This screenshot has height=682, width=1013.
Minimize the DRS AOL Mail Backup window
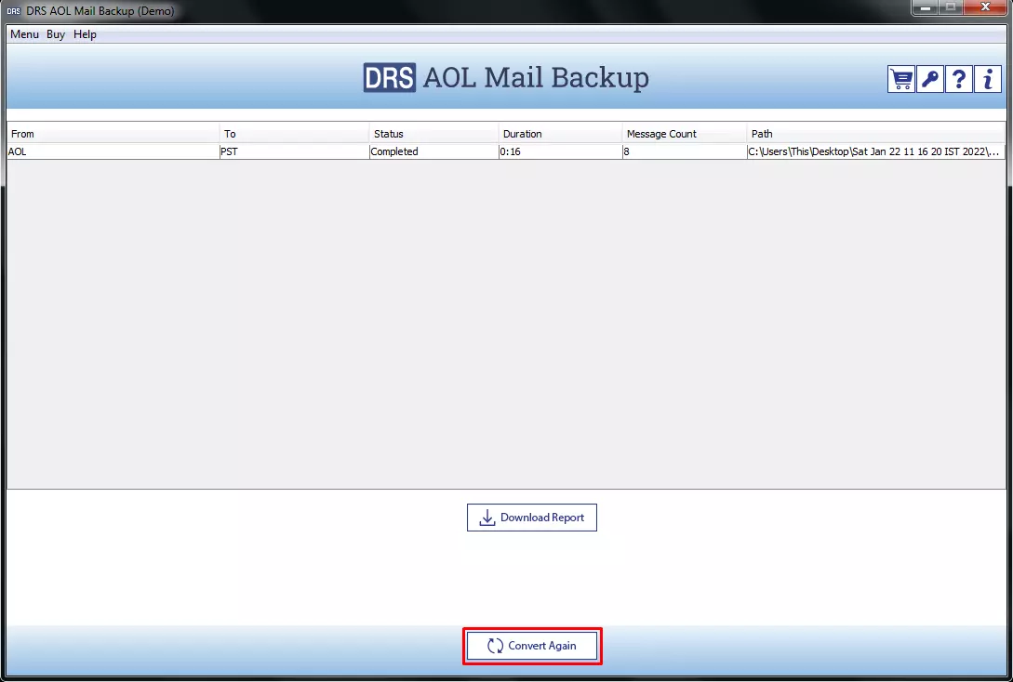tap(926, 7)
